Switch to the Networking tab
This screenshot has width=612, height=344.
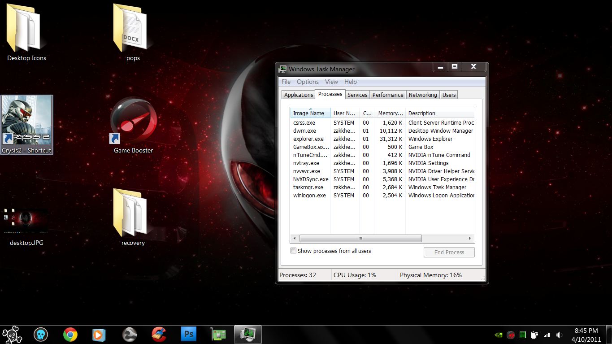(423, 95)
